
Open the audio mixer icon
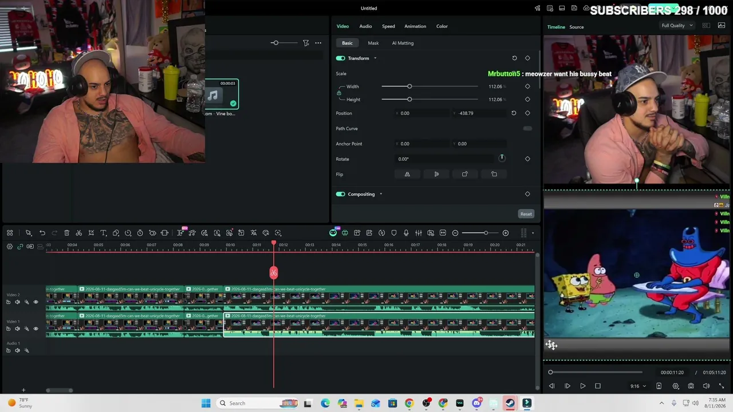click(419, 233)
